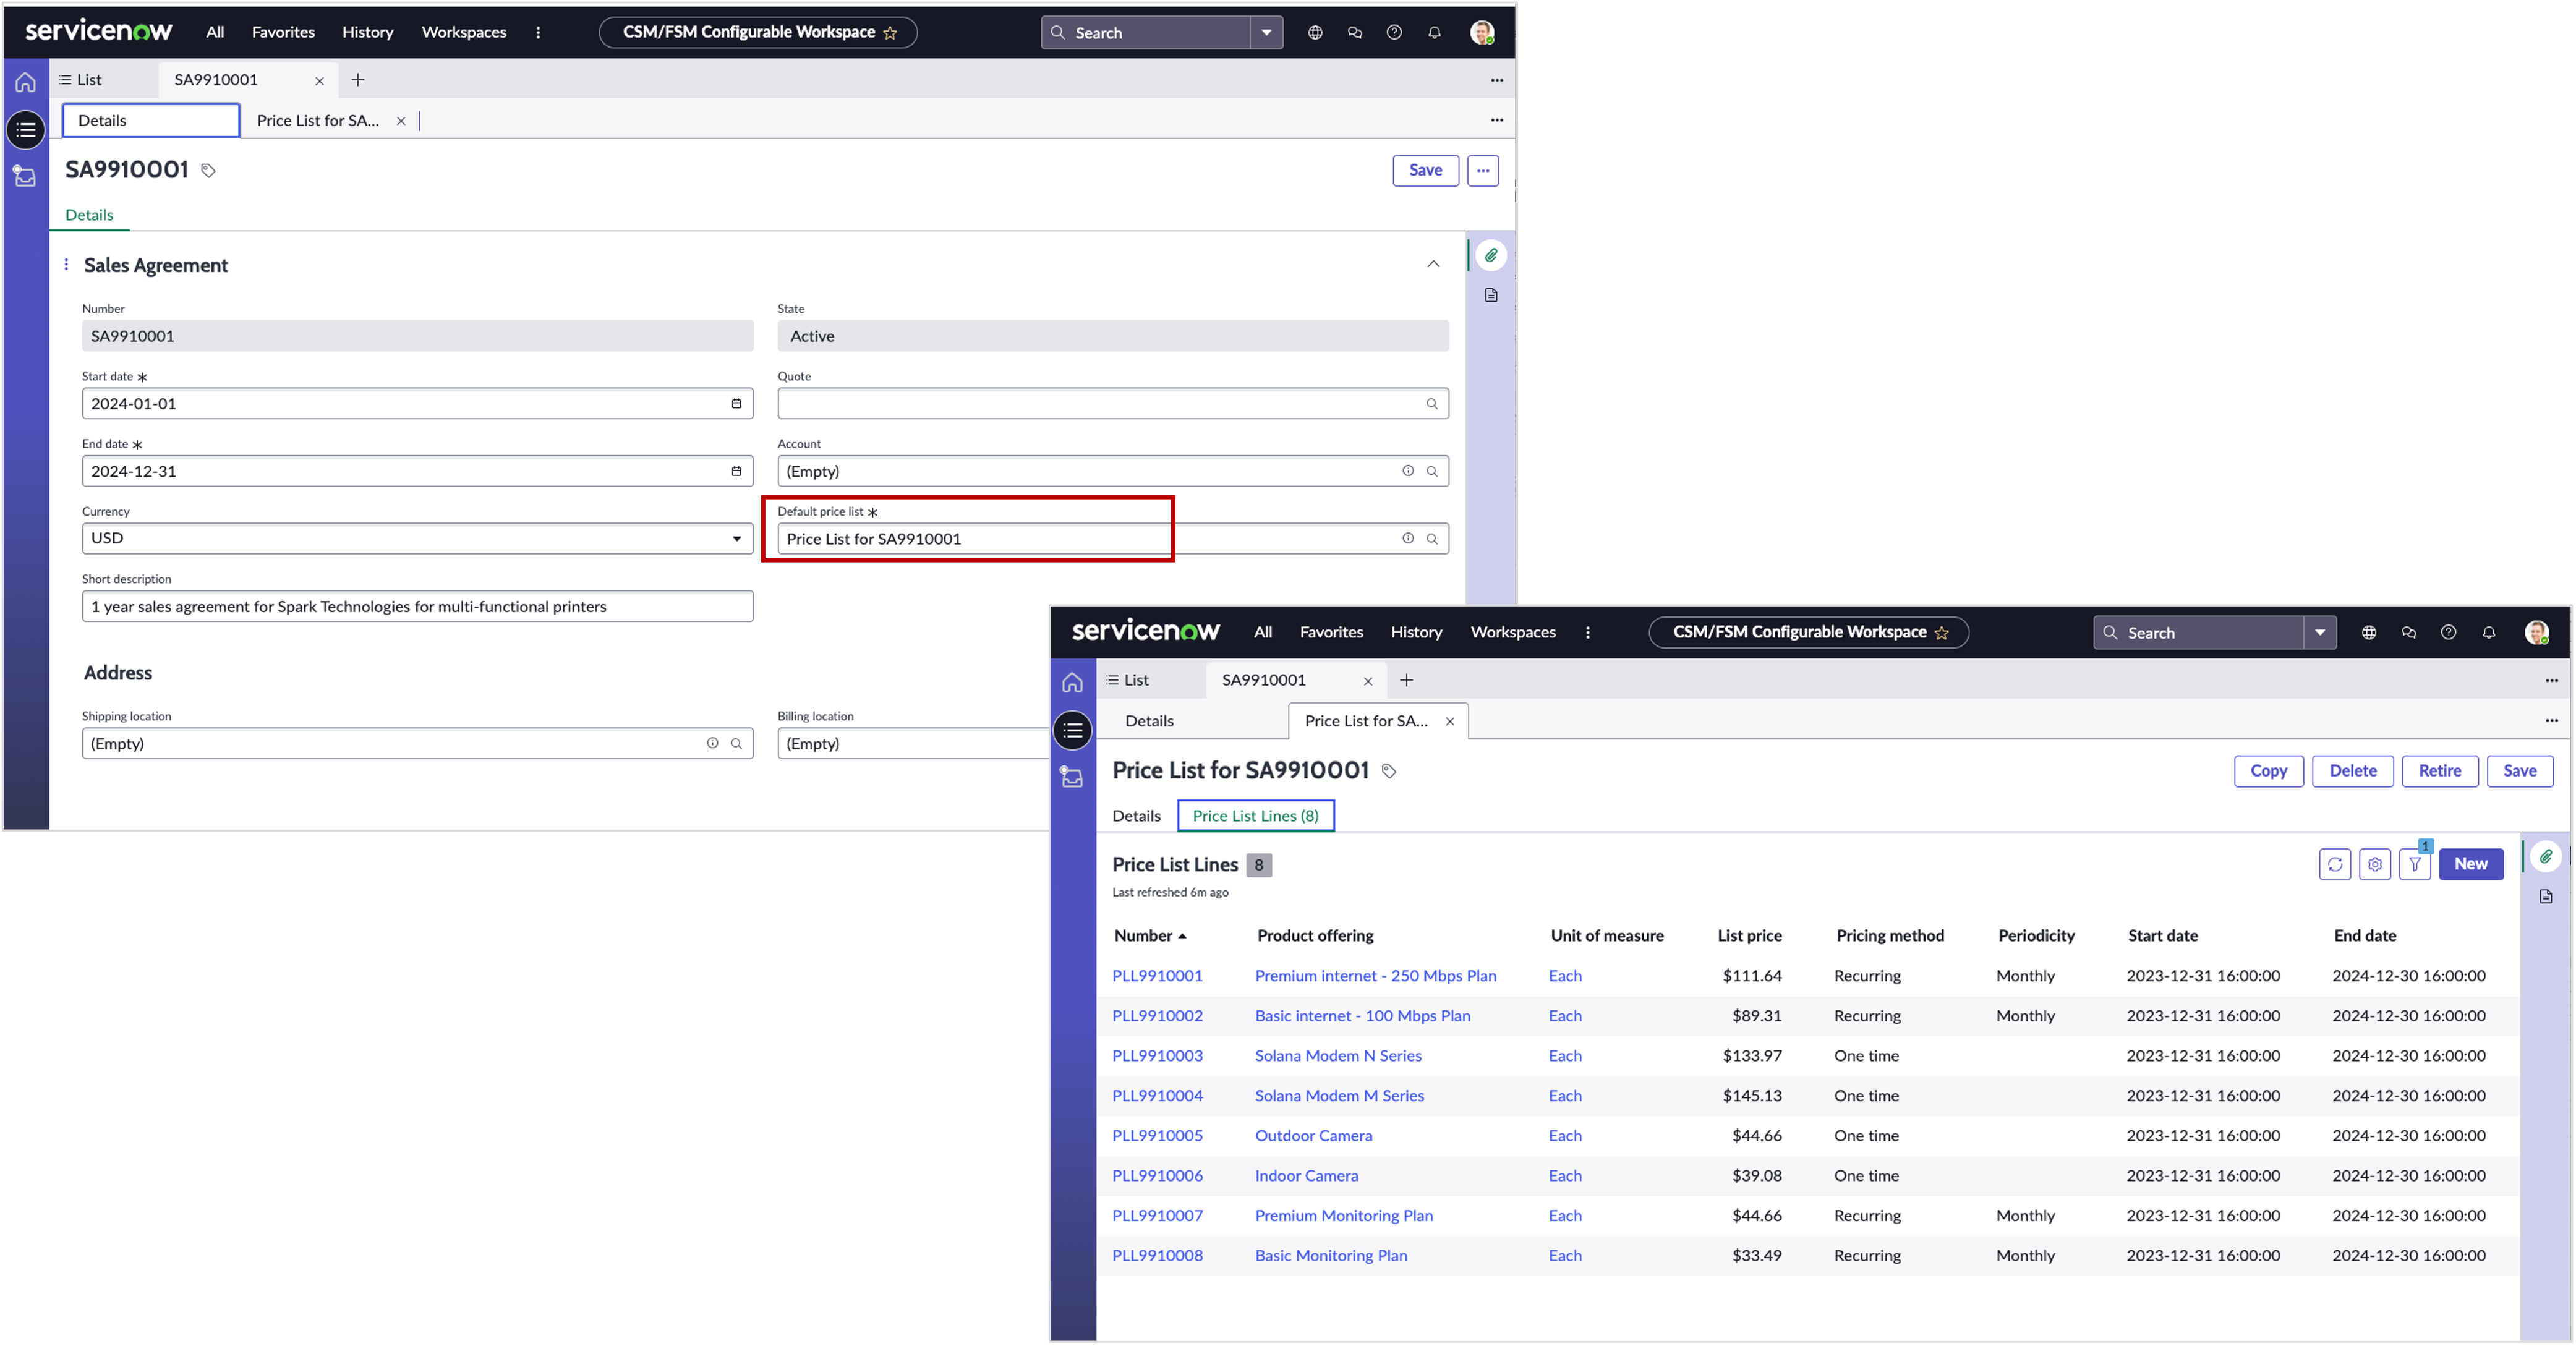Screen dimensions: 2576x1346
Task: Open user avatar menu in Price List window
Action: coord(2536,633)
